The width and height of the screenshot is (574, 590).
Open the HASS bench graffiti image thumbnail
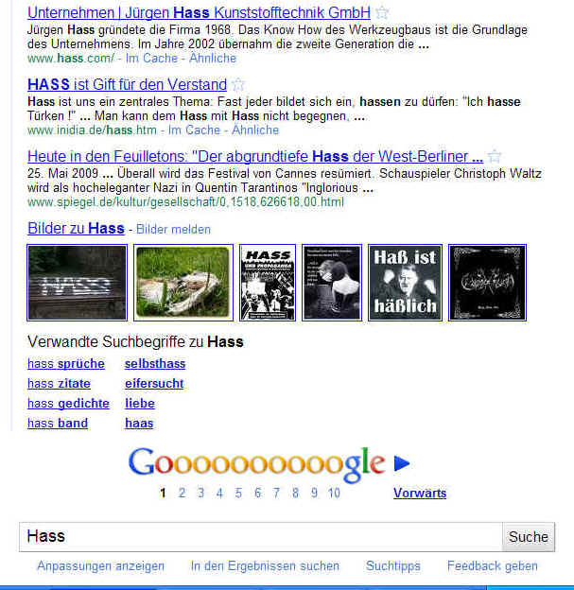click(x=78, y=283)
